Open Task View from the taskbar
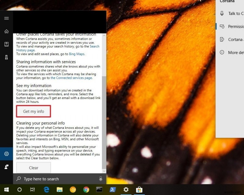Image resolution: width=244 pixels, height=195 pixels. coord(33,190)
